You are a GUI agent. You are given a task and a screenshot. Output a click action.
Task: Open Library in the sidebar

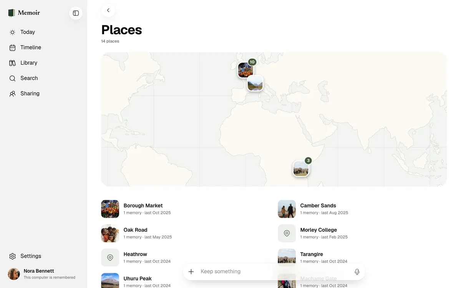point(43,63)
